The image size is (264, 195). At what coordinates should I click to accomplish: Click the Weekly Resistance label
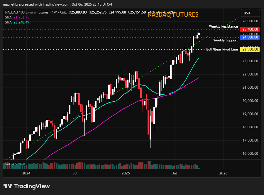coord(223,26)
